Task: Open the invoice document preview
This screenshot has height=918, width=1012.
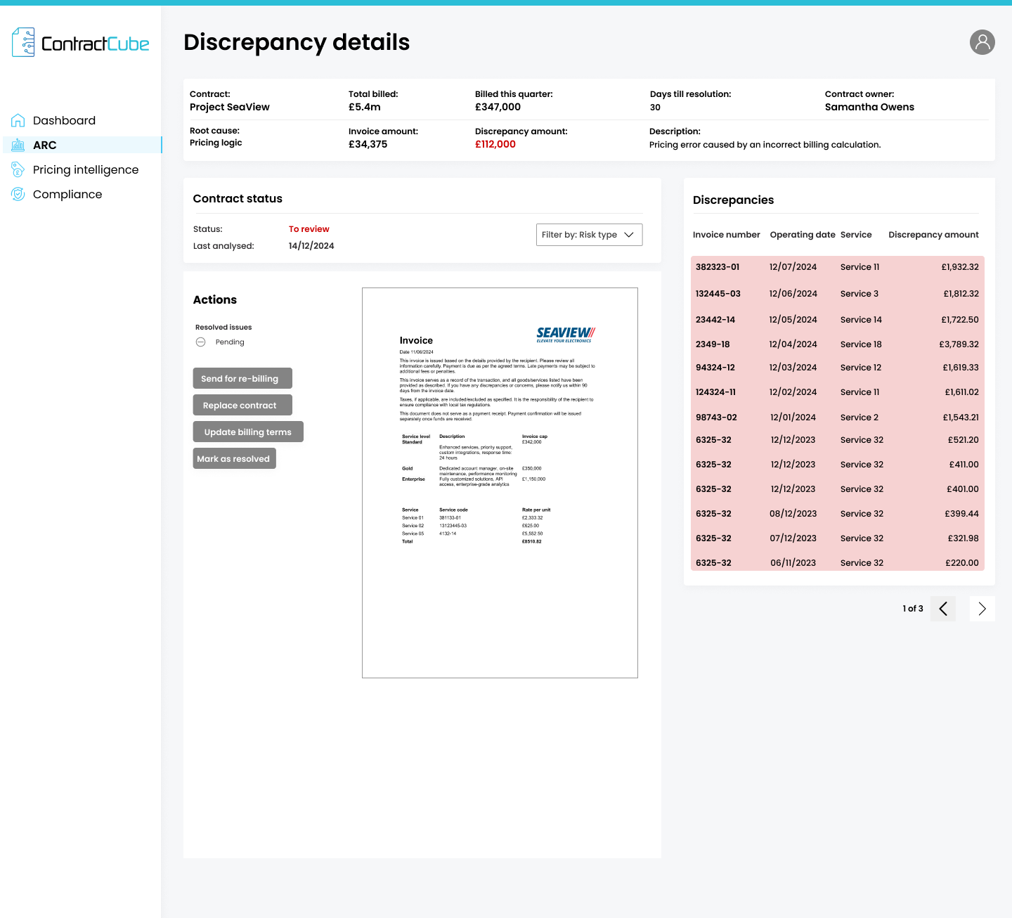Action: 500,483
